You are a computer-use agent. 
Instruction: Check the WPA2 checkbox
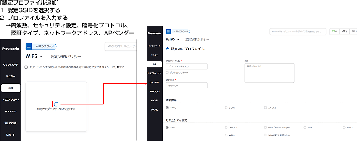point(344,128)
